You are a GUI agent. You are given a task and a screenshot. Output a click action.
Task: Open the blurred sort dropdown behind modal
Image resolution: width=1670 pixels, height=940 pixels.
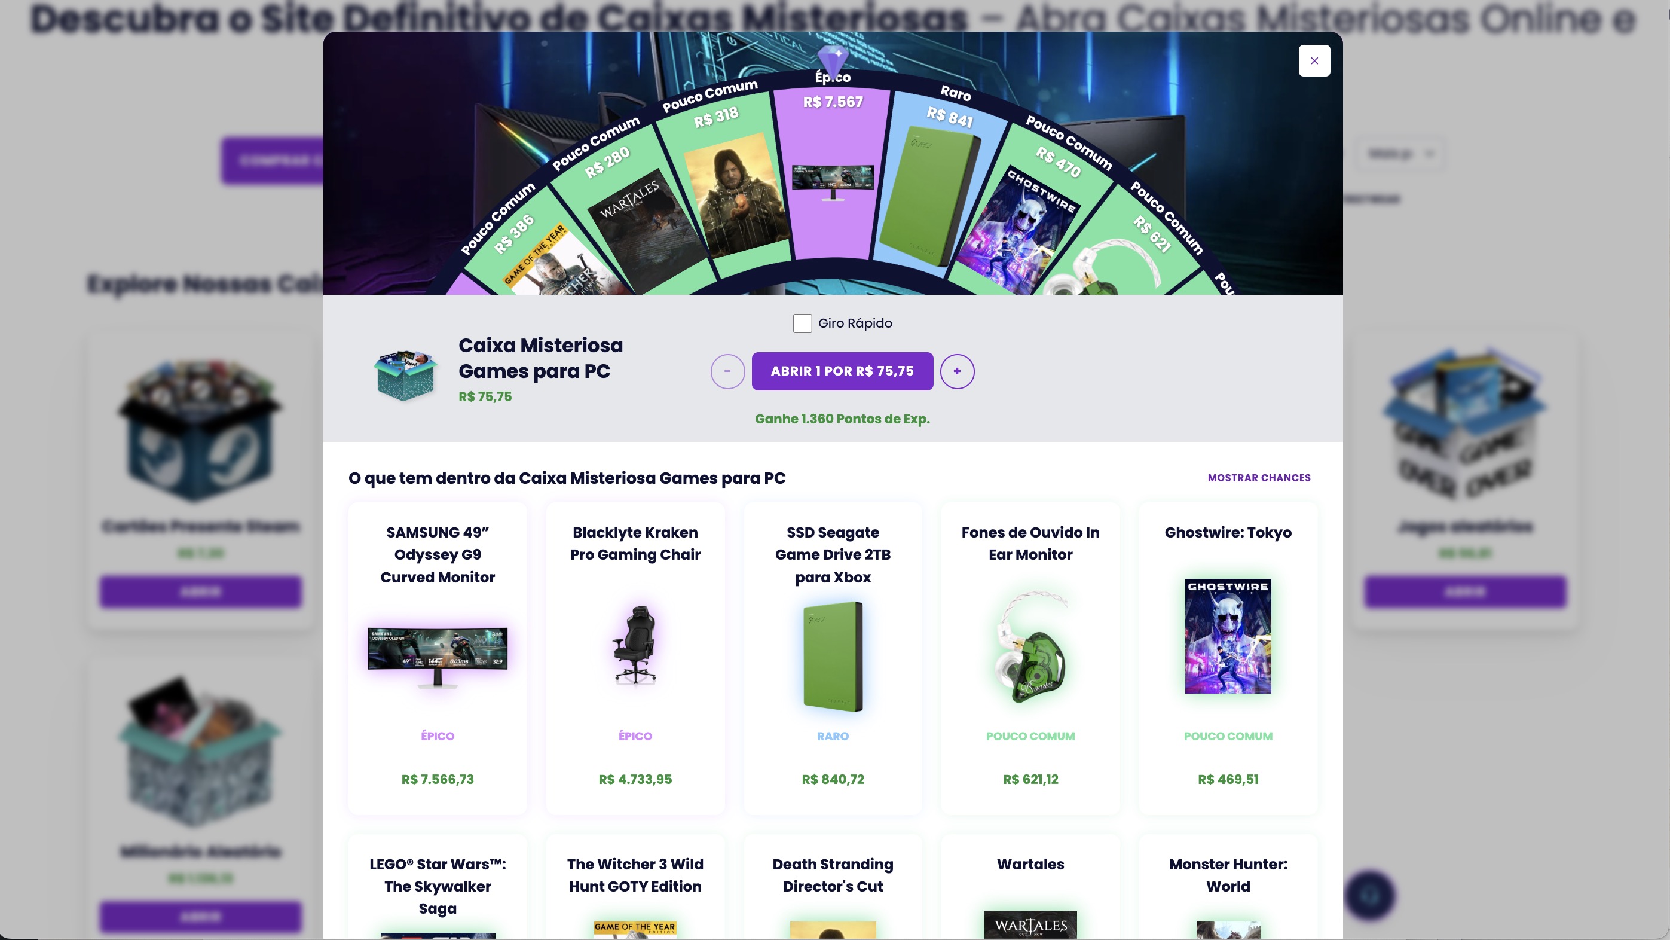point(1401,154)
